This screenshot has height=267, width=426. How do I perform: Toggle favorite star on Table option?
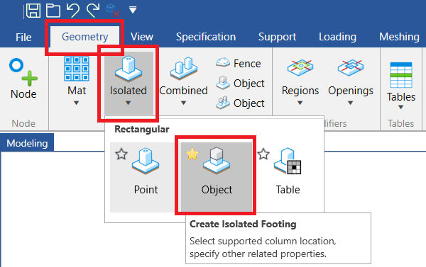263,154
